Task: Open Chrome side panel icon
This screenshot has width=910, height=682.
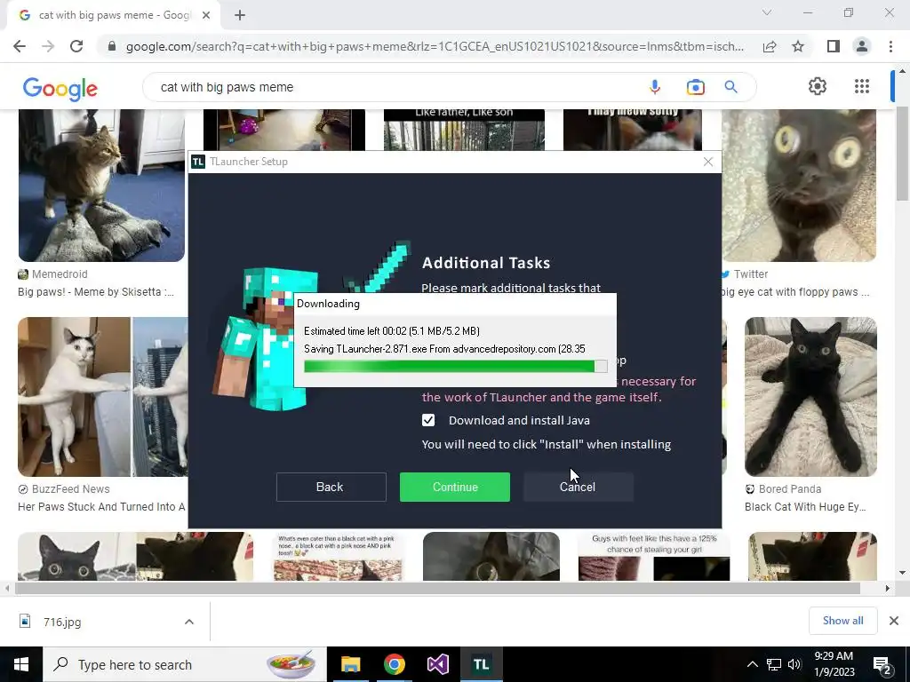Action: (x=834, y=46)
